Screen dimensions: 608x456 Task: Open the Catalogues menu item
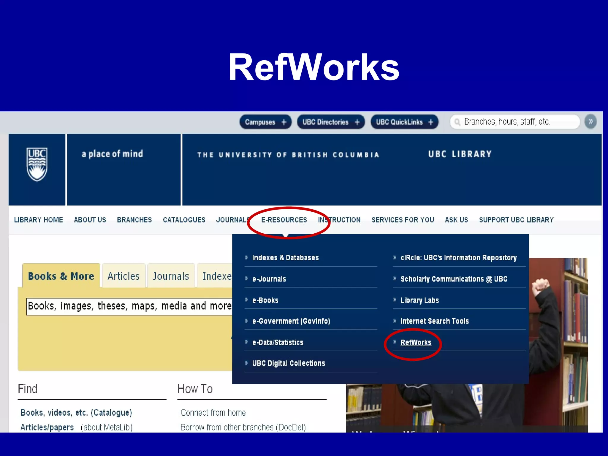[x=184, y=220]
